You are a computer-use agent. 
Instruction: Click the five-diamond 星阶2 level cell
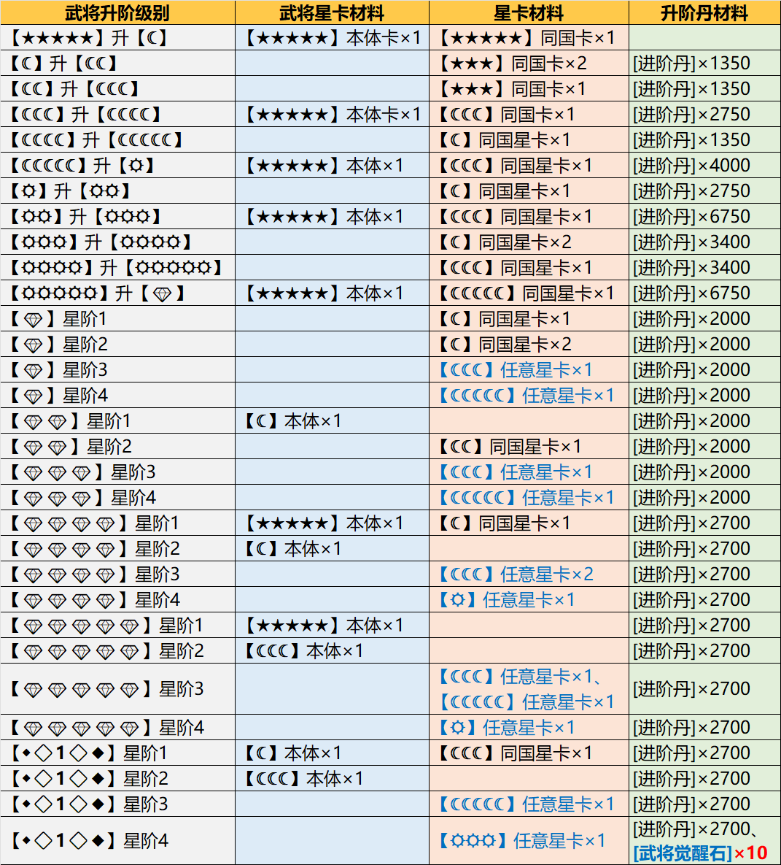117,650
